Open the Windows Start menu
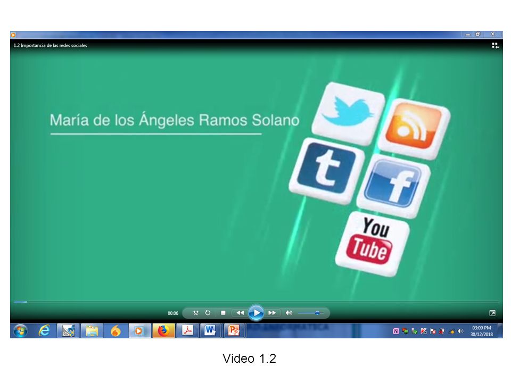511x383 pixels. coord(21,331)
